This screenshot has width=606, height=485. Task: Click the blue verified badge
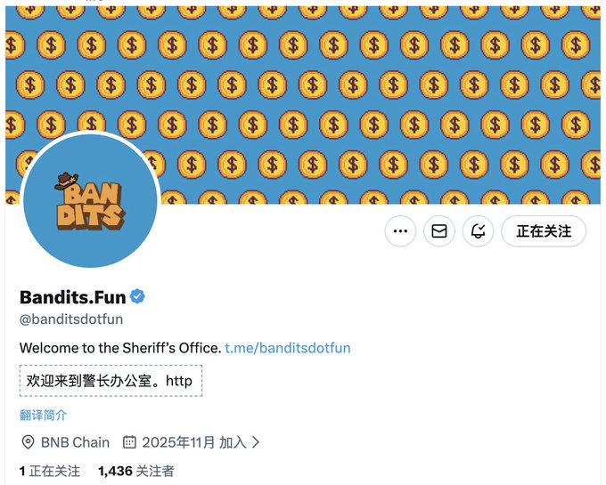(137, 296)
